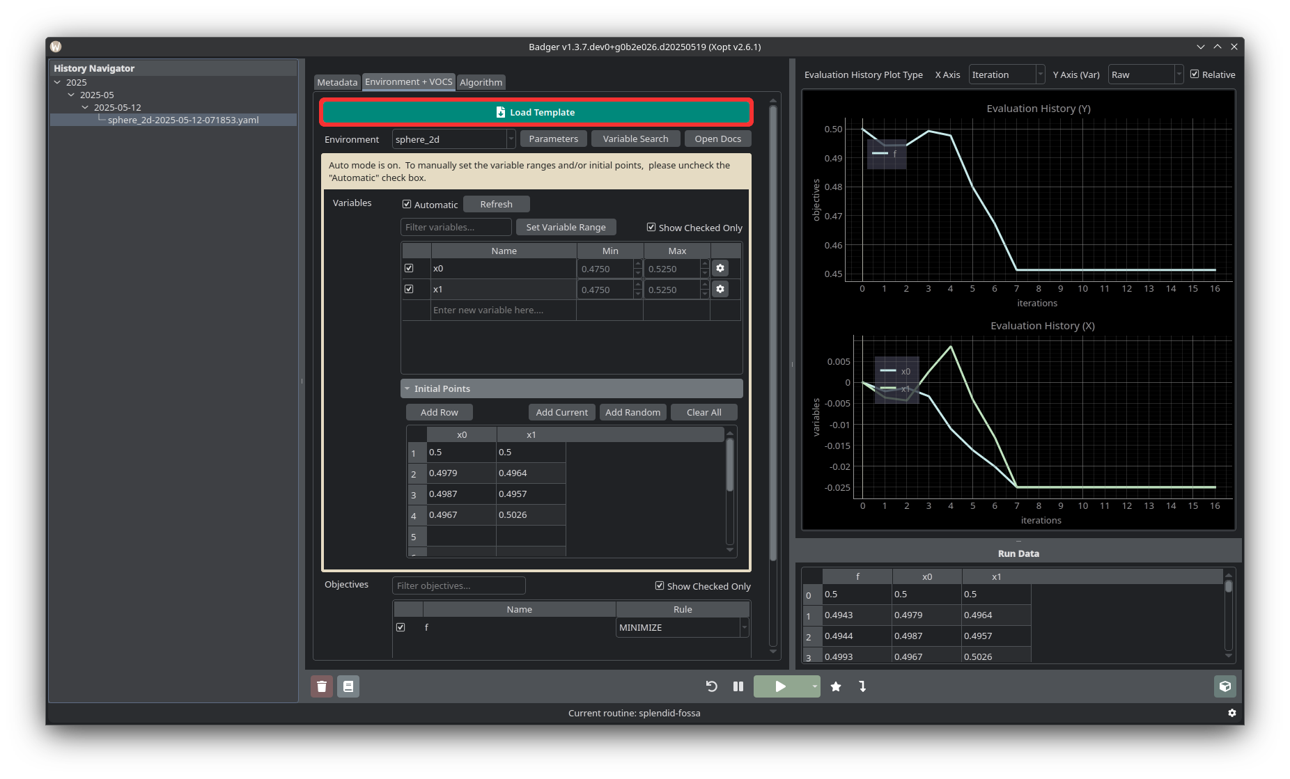Click the reset environment undo icon
The image size is (1290, 779).
(x=711, y=686)
